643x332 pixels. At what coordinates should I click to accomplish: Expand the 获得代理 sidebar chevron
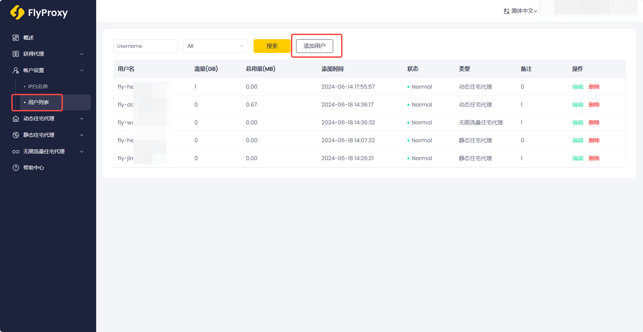pyautogui.click(x=82, y=54)
